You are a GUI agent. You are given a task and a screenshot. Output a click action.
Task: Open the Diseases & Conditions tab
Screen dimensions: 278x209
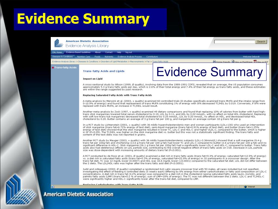pyautogui.click(x=63, y=57)
